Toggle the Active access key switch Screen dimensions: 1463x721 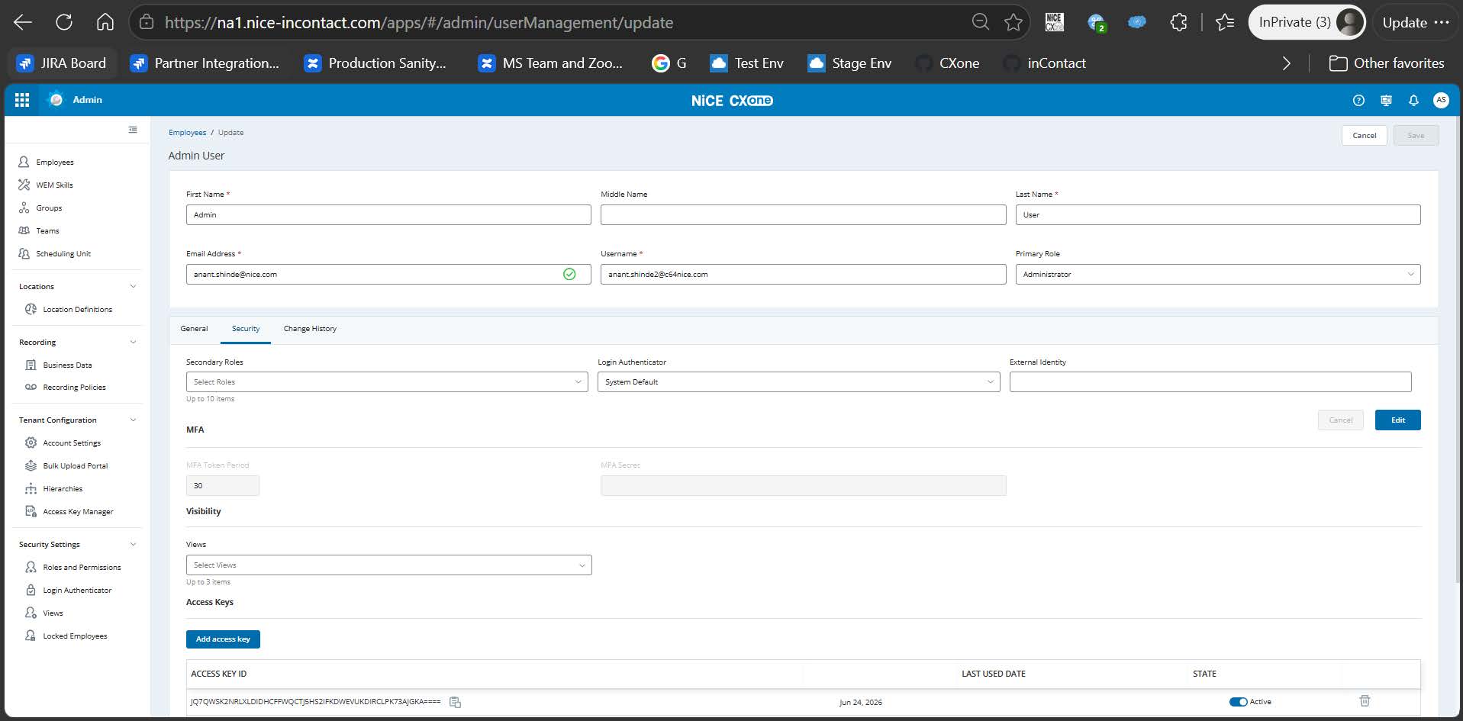tap(1238, 702)
